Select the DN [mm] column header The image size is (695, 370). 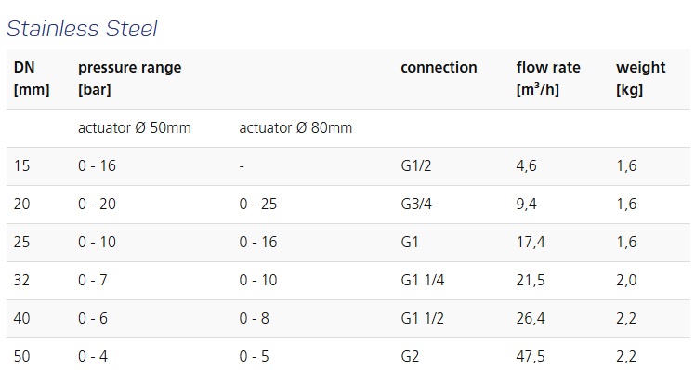point(32,78)
